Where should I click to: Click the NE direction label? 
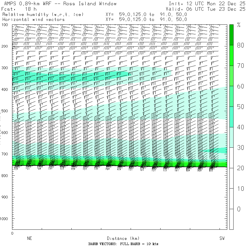[30, 238]
